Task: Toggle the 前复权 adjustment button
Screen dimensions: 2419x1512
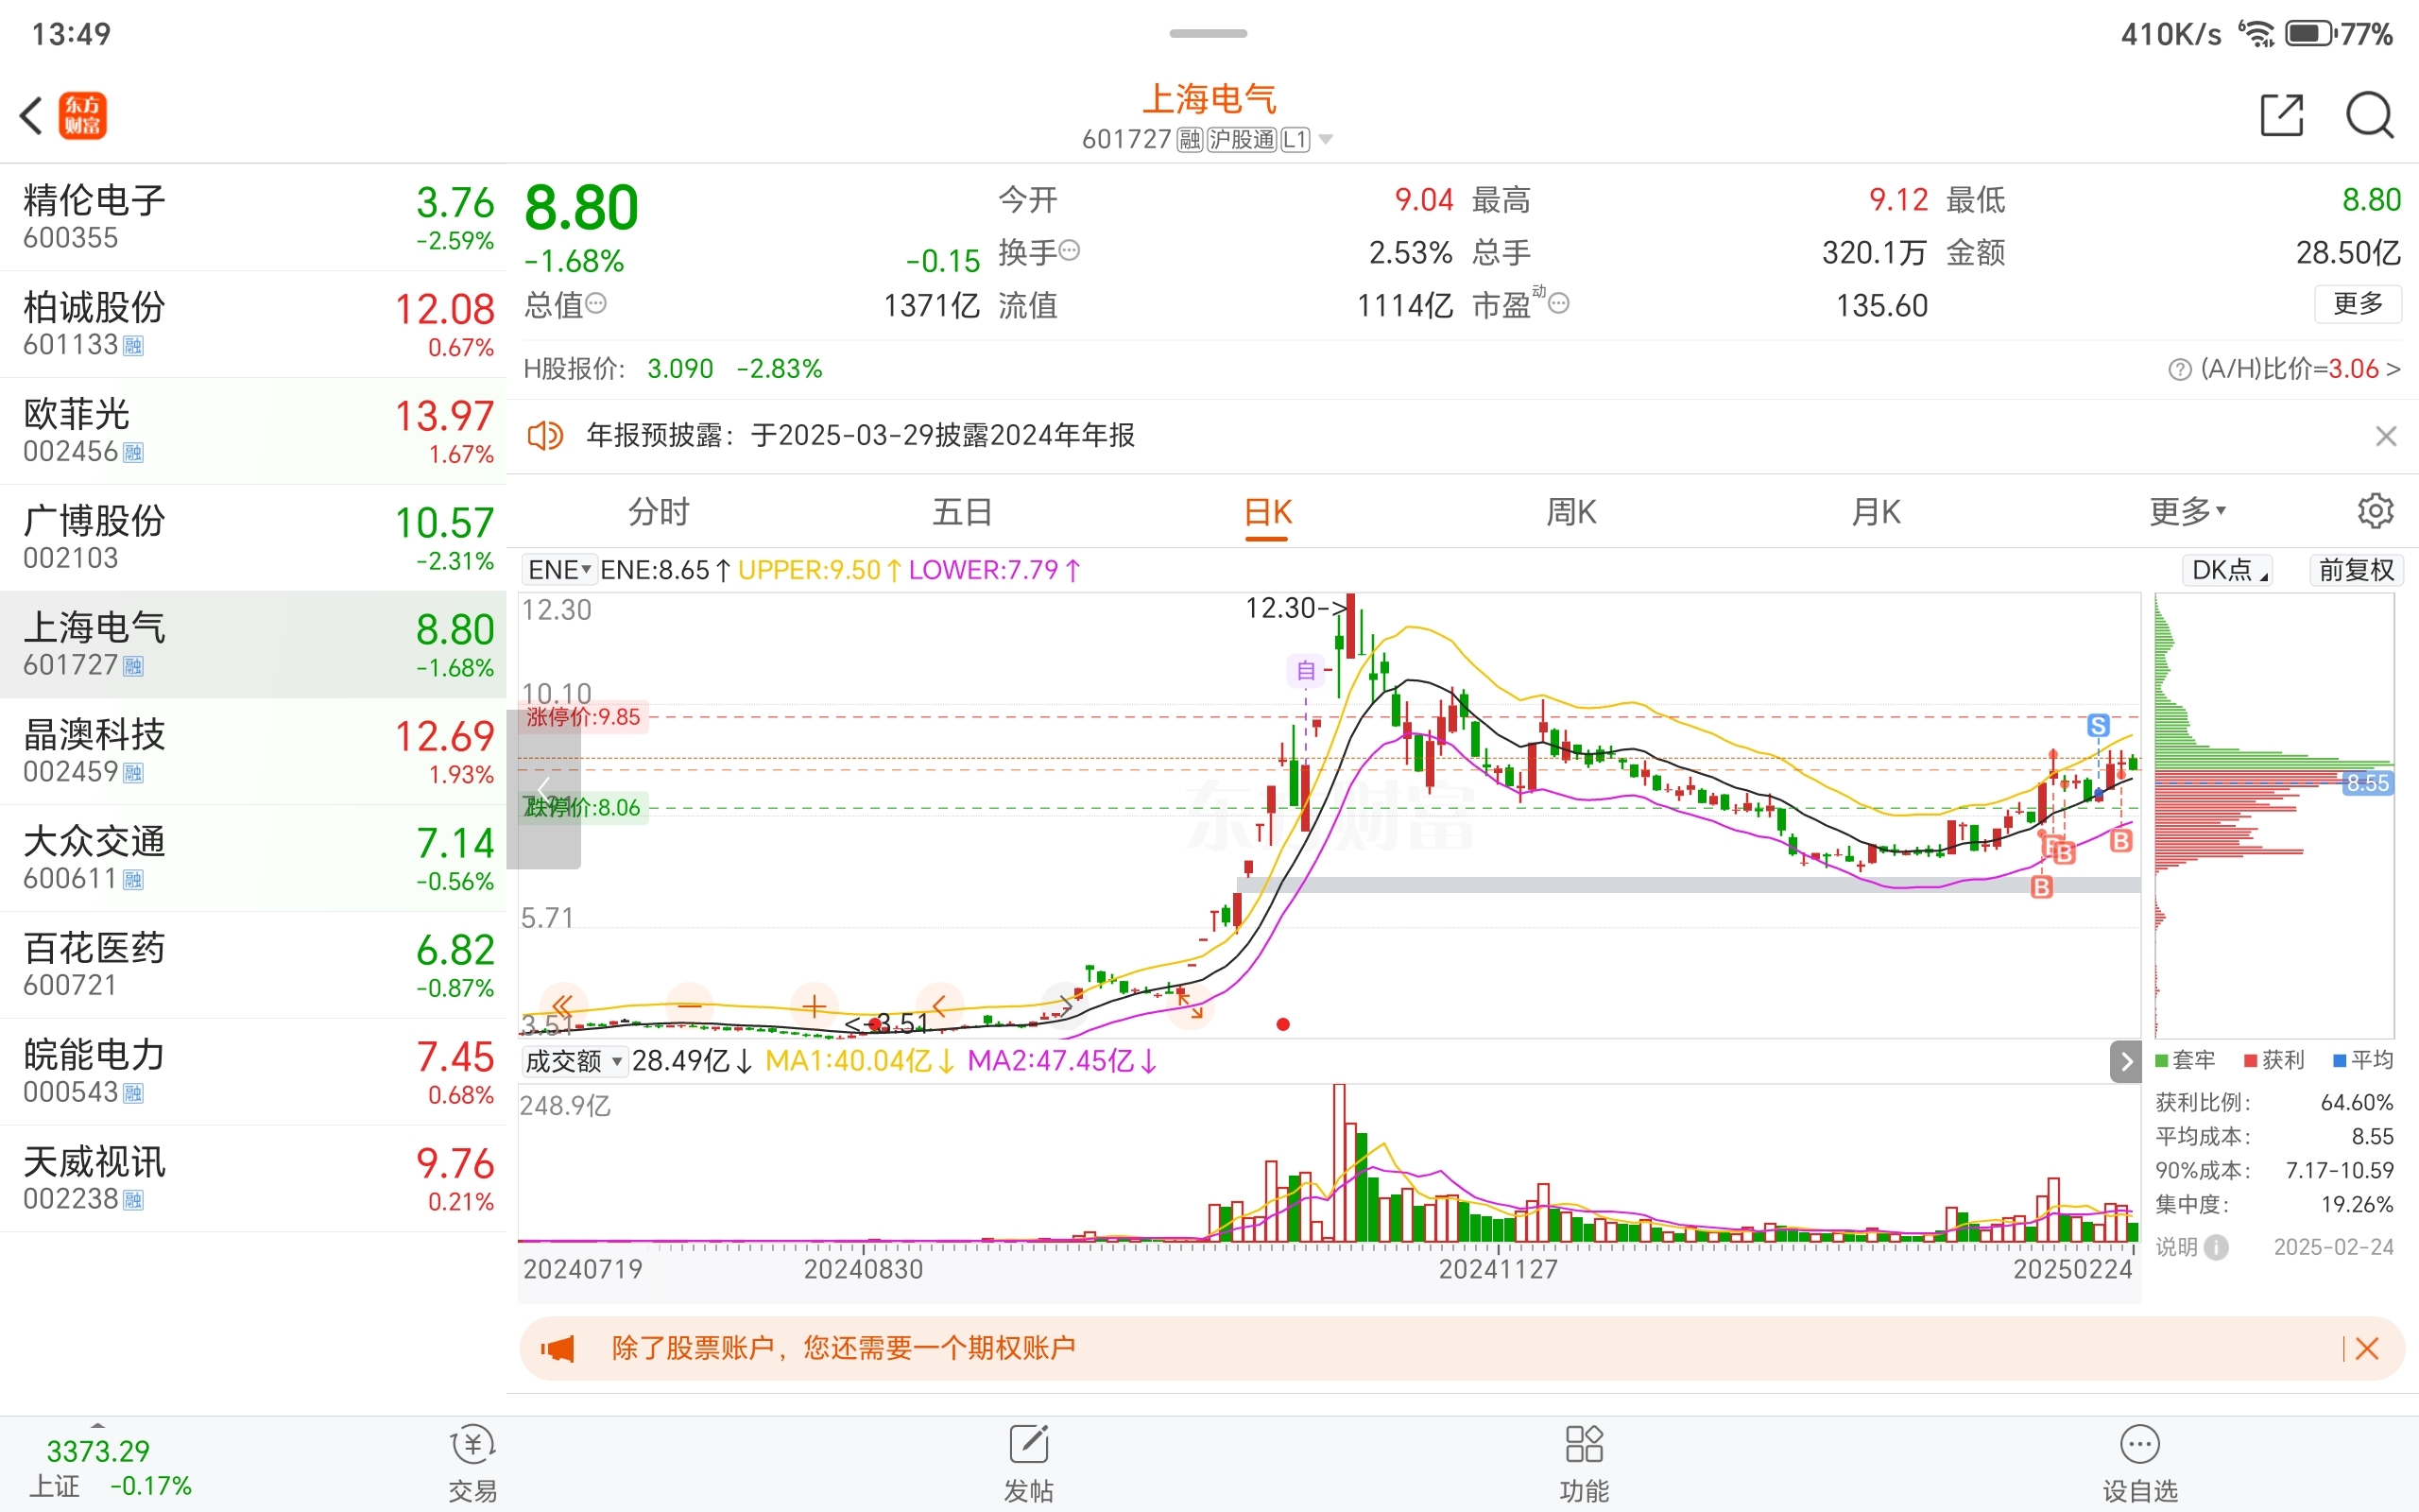Action: pyautogui.click(x=2355, y=570)
